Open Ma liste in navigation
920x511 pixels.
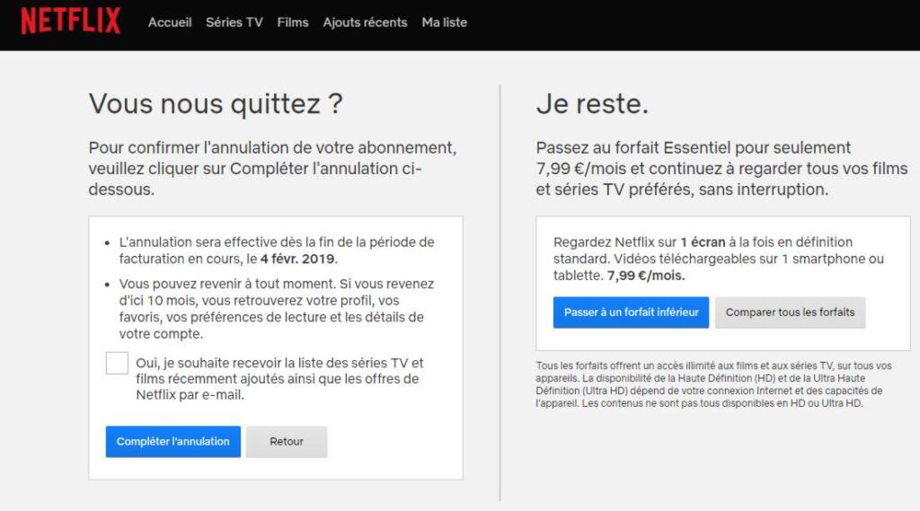[x=444, y=22]
